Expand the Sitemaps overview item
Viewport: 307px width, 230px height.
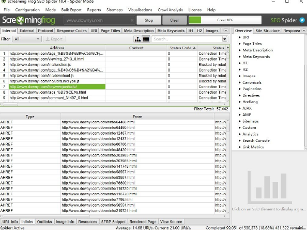(x=239, y=121)
